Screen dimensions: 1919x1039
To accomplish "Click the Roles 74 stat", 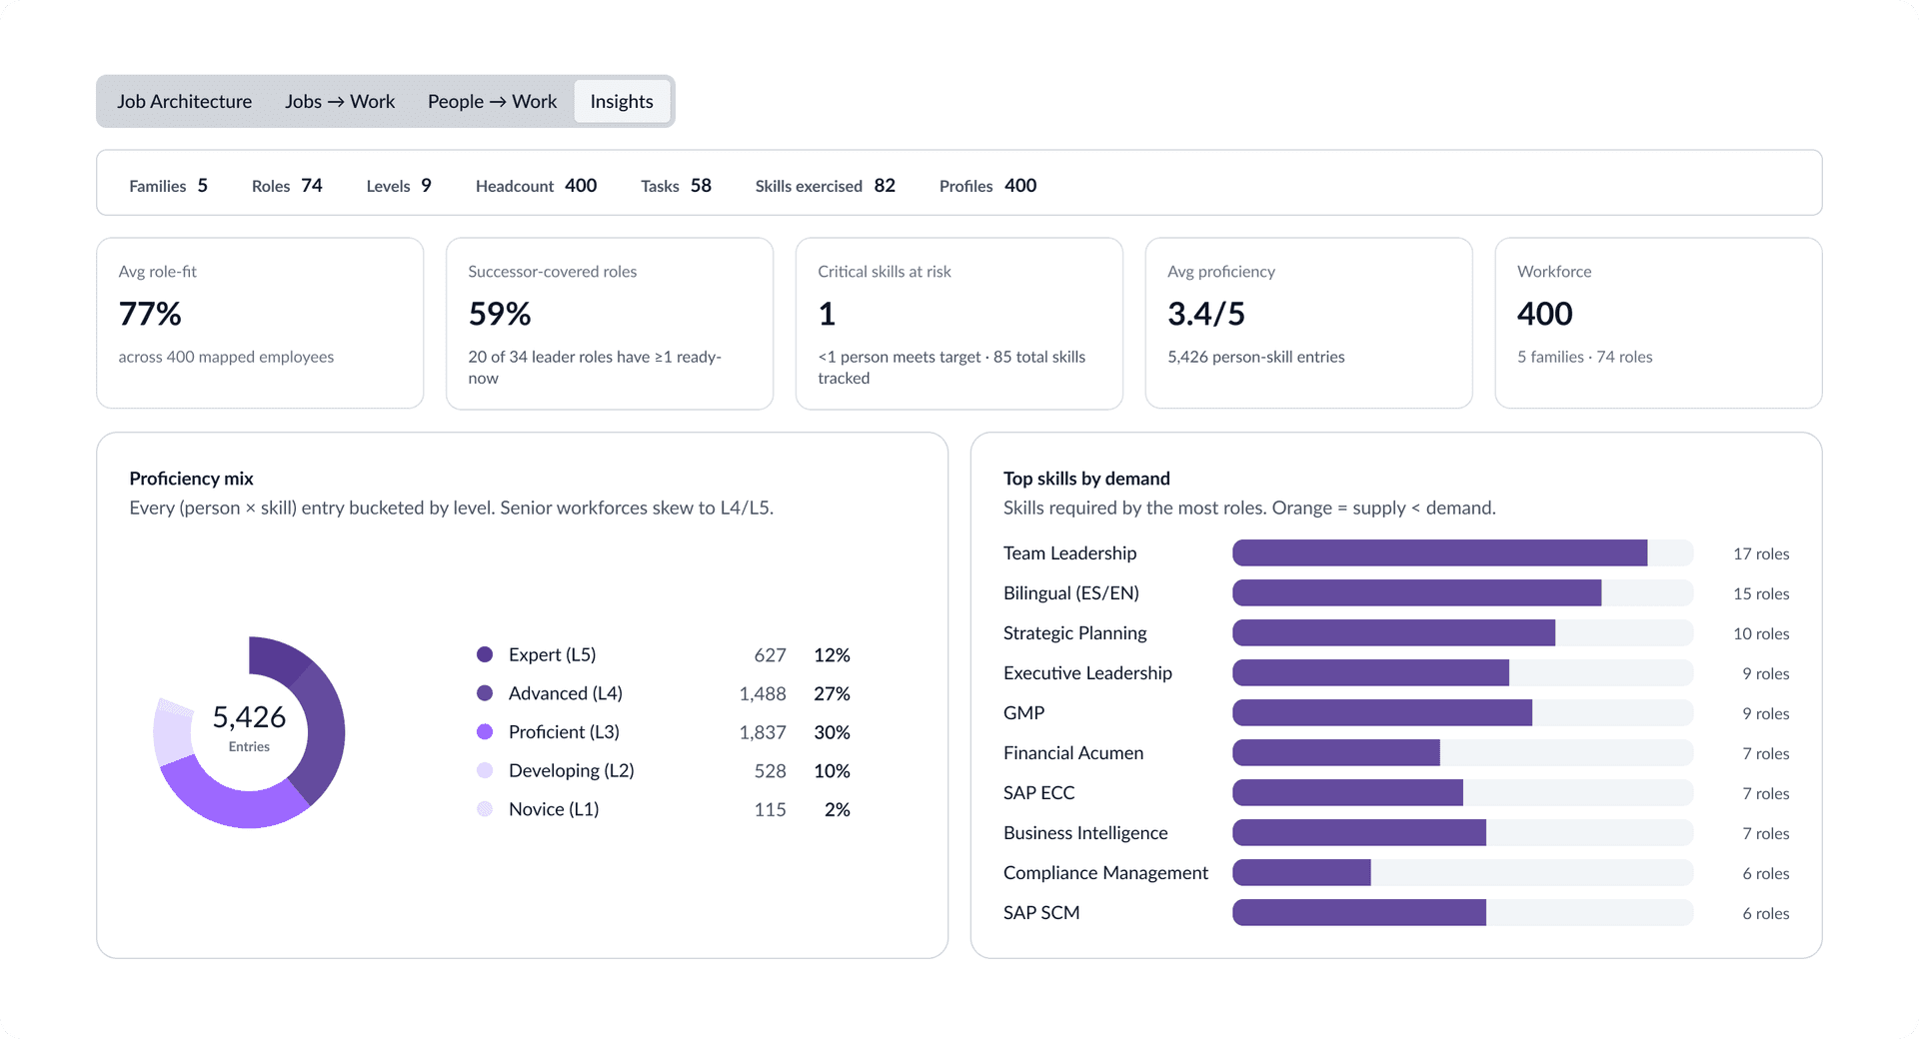I will [287, 186].
